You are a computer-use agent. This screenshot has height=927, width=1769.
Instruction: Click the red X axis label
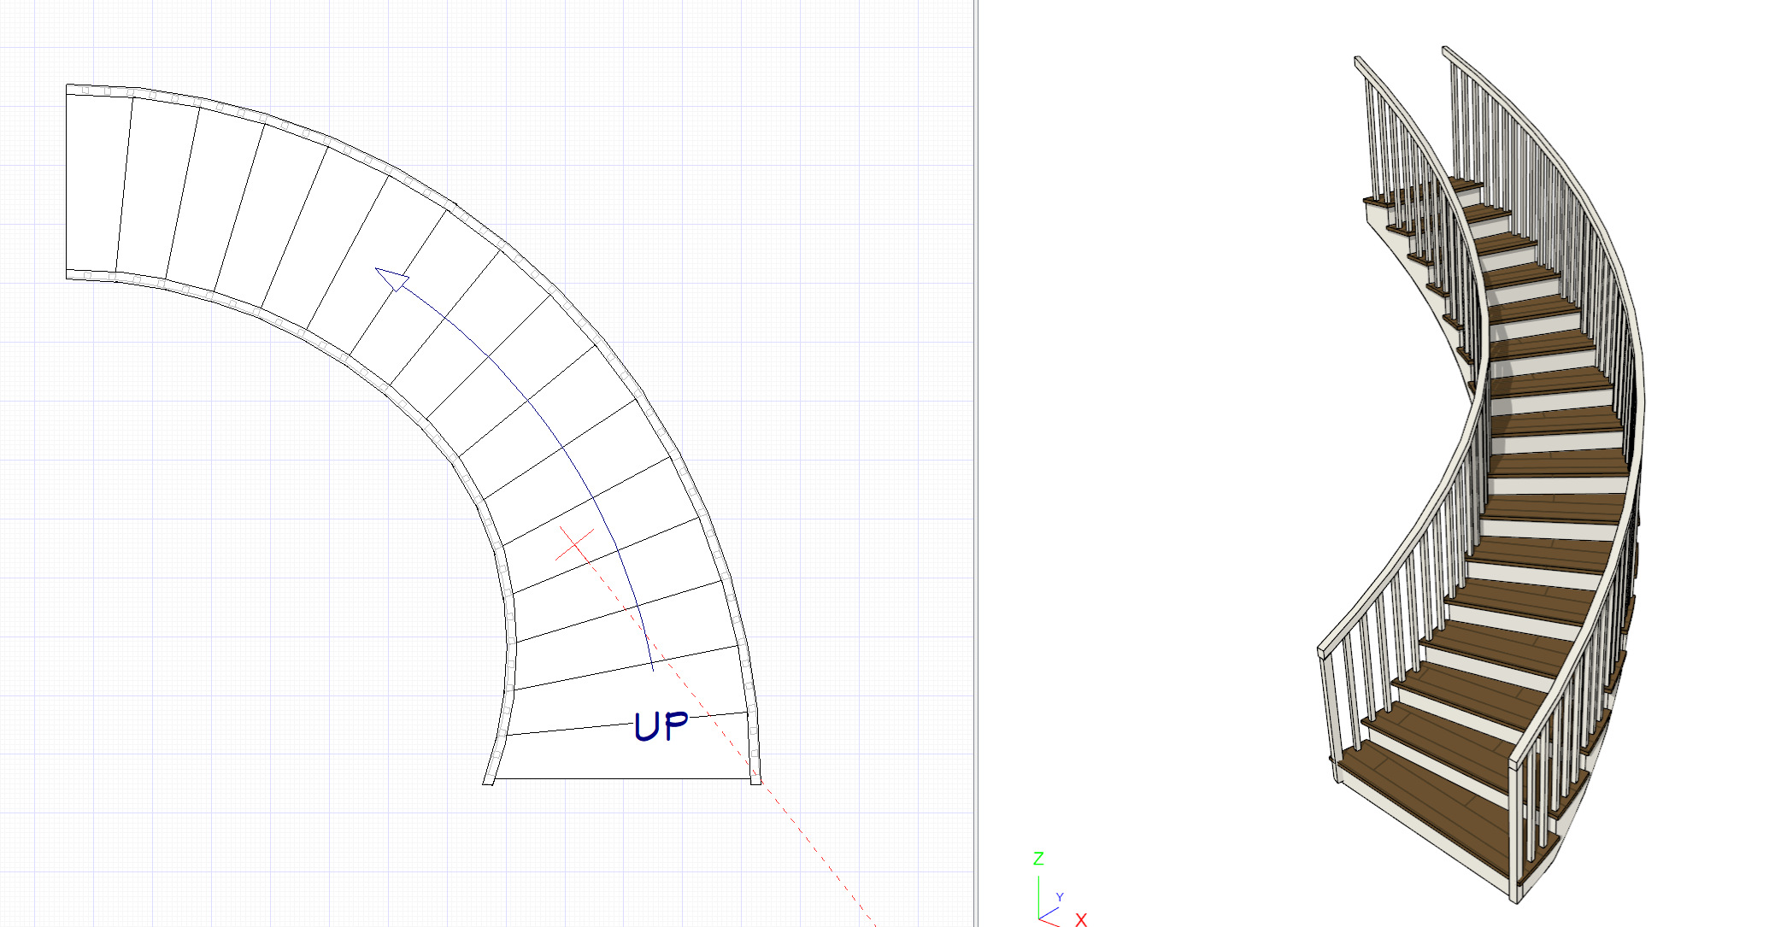pos(1081,919)
